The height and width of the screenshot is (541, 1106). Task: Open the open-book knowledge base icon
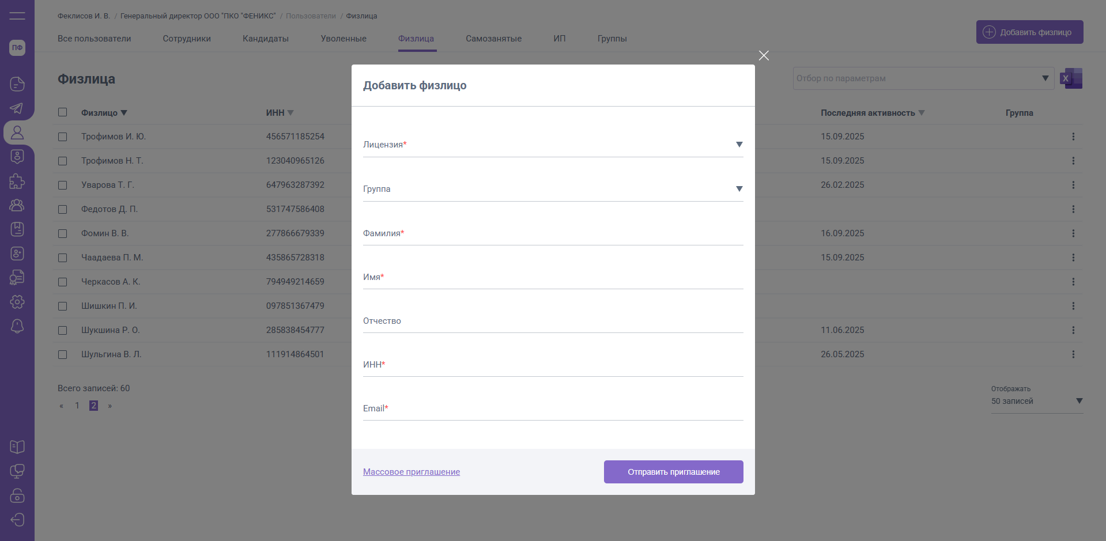click(x=17, y=447)
